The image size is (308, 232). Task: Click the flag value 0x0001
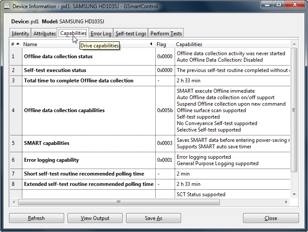[165, 160]
